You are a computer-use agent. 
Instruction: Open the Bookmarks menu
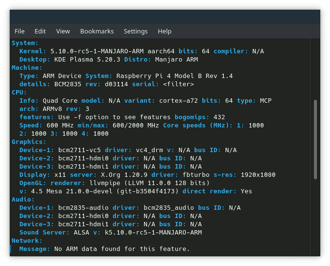click(97, 31)
